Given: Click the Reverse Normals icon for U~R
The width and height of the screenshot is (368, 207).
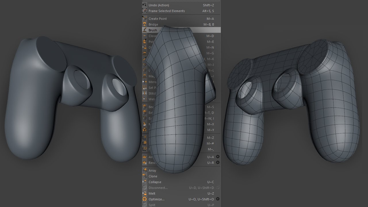Looking at the screenshot, I should (x=145, y=163).
